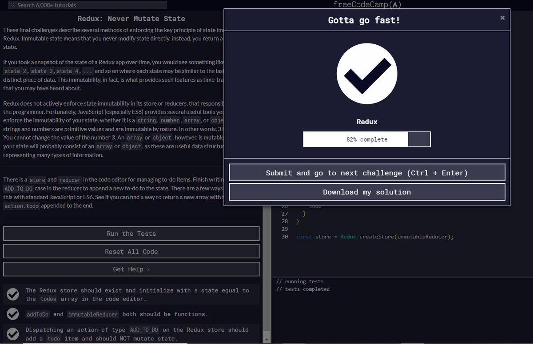The height and width of the screenshot is (344, 533).
Task: Click code line 30 createStore statement
Action: point(375,237)
